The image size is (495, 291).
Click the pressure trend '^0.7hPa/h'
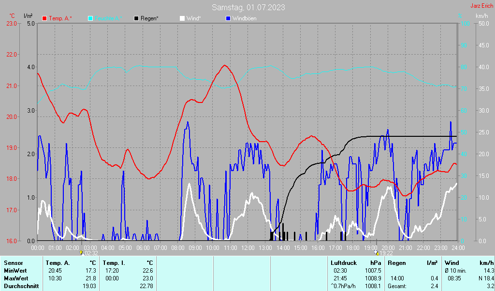point(343,286)
